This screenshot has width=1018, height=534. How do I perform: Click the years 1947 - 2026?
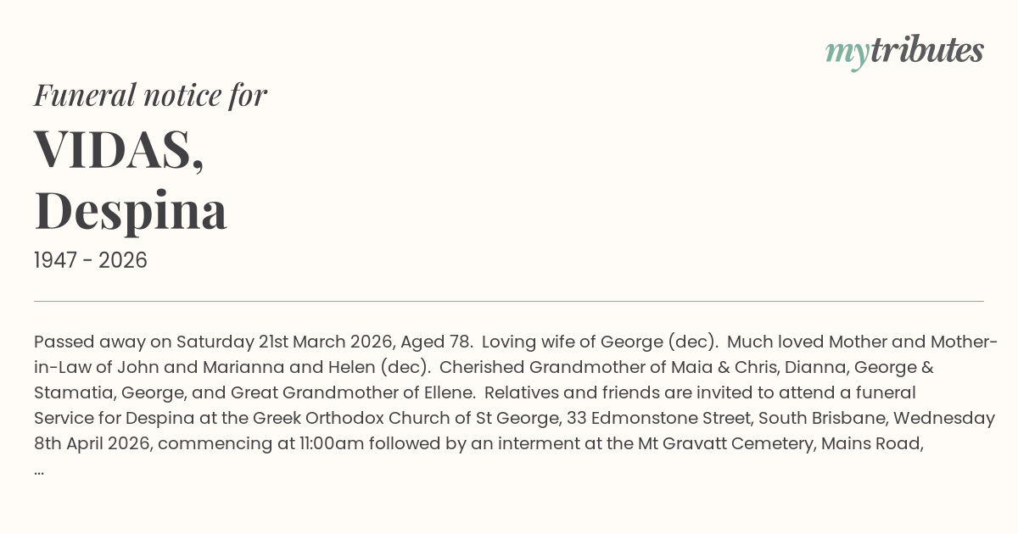tap(91, 260)
